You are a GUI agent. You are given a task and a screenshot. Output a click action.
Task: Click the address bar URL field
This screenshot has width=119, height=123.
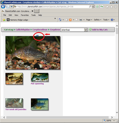(51, 7)
